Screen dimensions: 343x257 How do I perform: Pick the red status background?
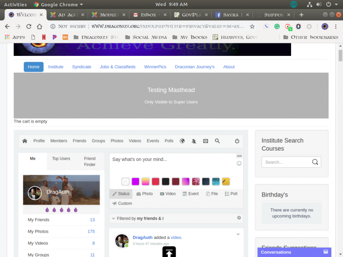(156, 182)
